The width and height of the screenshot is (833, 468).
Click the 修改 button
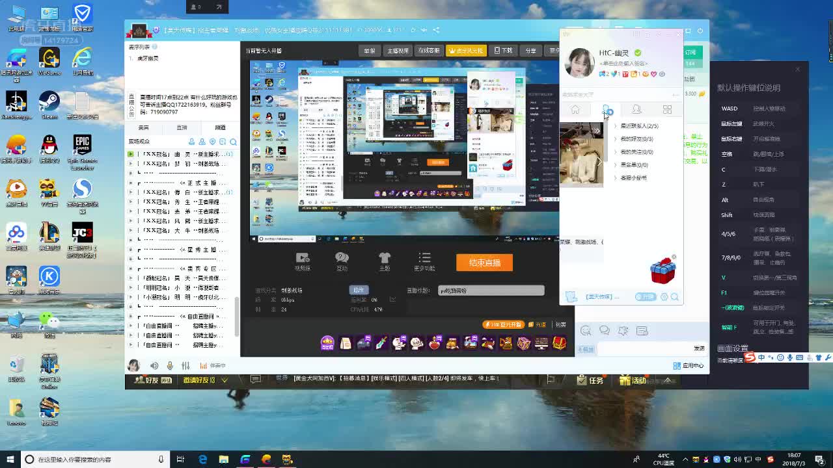click(359, 290)
